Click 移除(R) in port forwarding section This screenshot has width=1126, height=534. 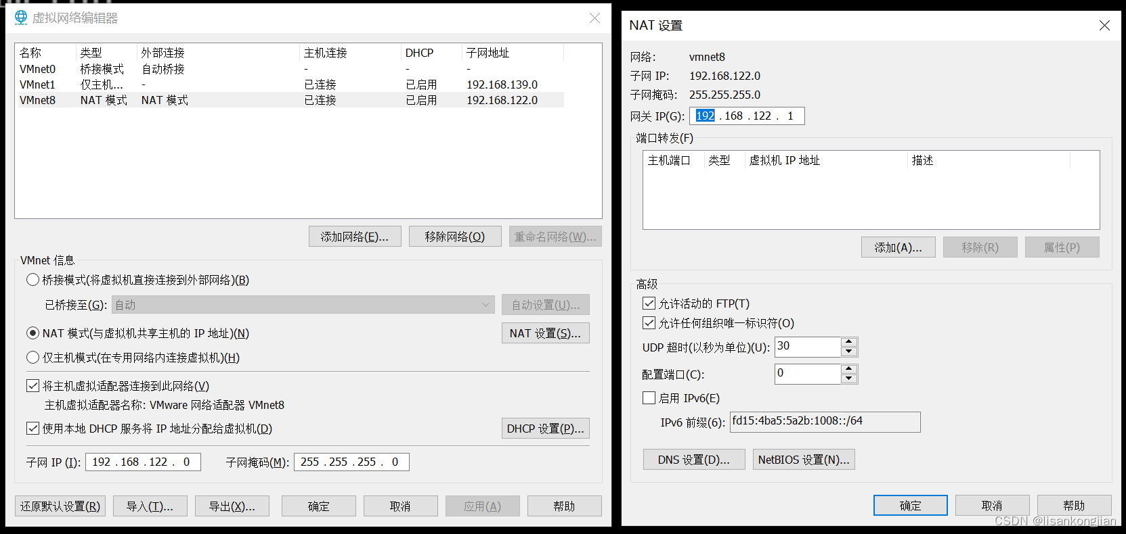[x=980, y=247]
